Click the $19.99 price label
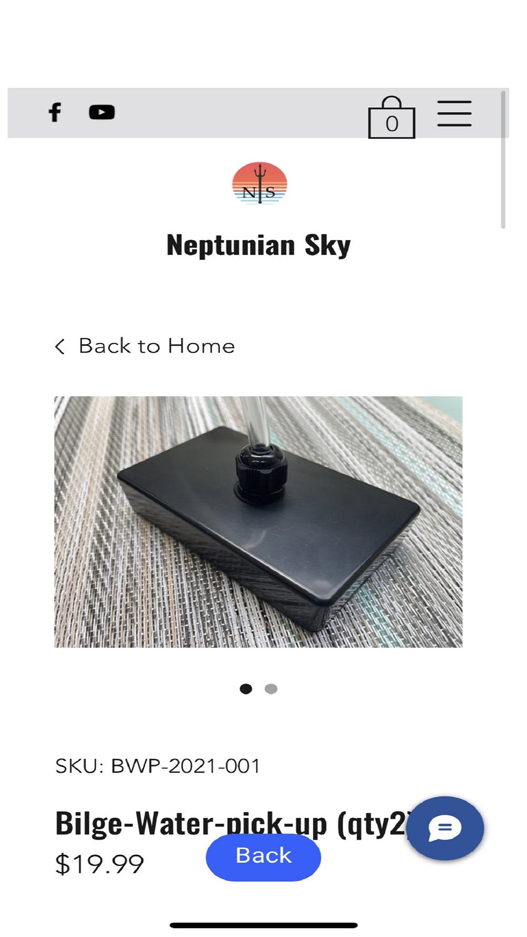This screenshot has width=527, height=937. pyautogui.click(x=100, y=864)
